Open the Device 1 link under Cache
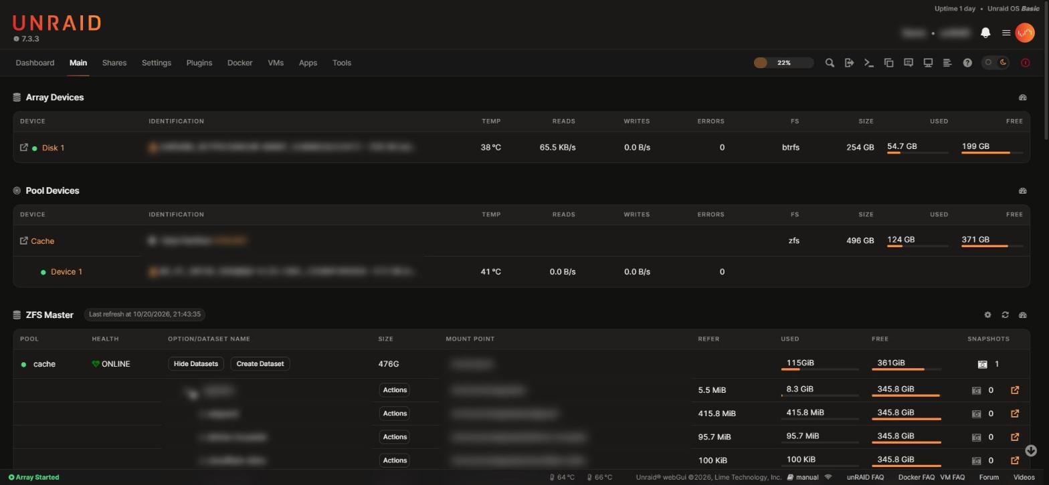The image size is (1049, 485). click(66, 272)
